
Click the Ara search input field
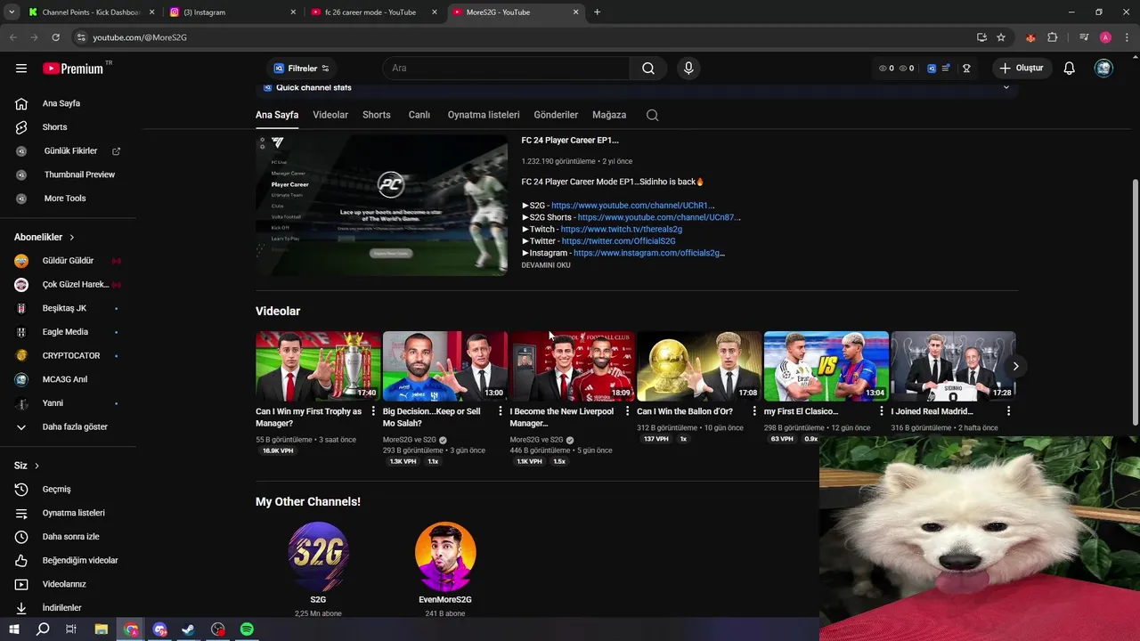click(506, 69)
